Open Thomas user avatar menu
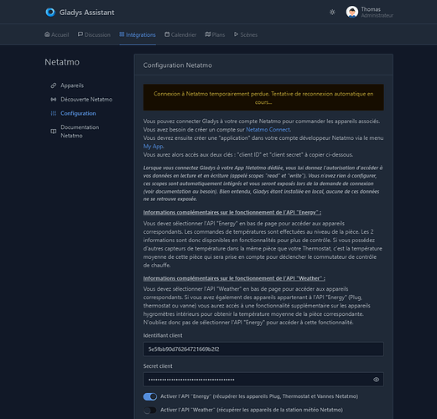Screen dimensions: 437x419 tap(352, 12)
